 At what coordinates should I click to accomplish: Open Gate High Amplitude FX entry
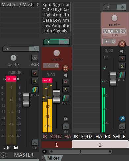pos(56,10)
